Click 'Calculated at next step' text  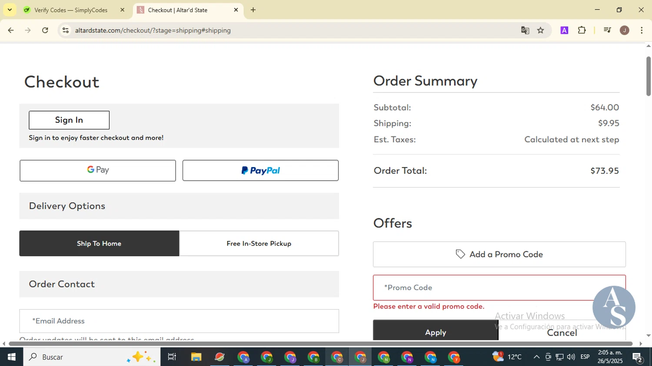[x=572, y=139]
